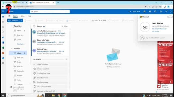174x97 pixels.
Task: Click Choose your look step
Action: [50, 69]
